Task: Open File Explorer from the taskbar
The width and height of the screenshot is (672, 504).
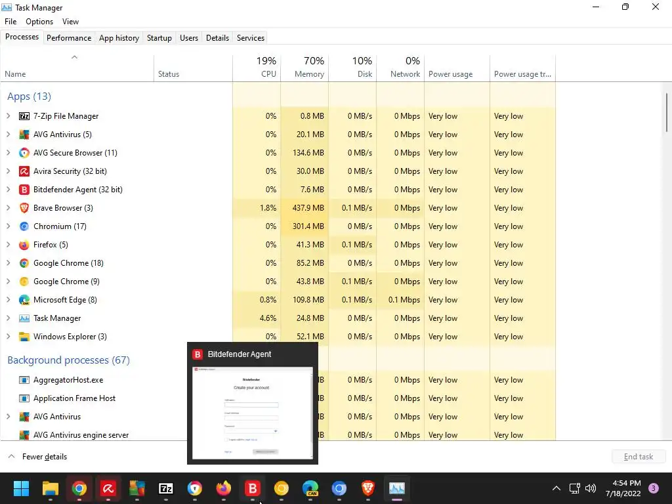Action: 50,488
